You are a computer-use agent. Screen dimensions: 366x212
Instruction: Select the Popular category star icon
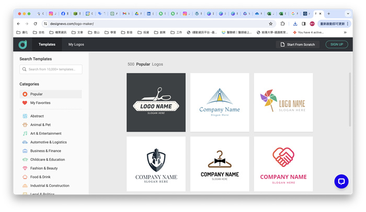tap(25, 94)
